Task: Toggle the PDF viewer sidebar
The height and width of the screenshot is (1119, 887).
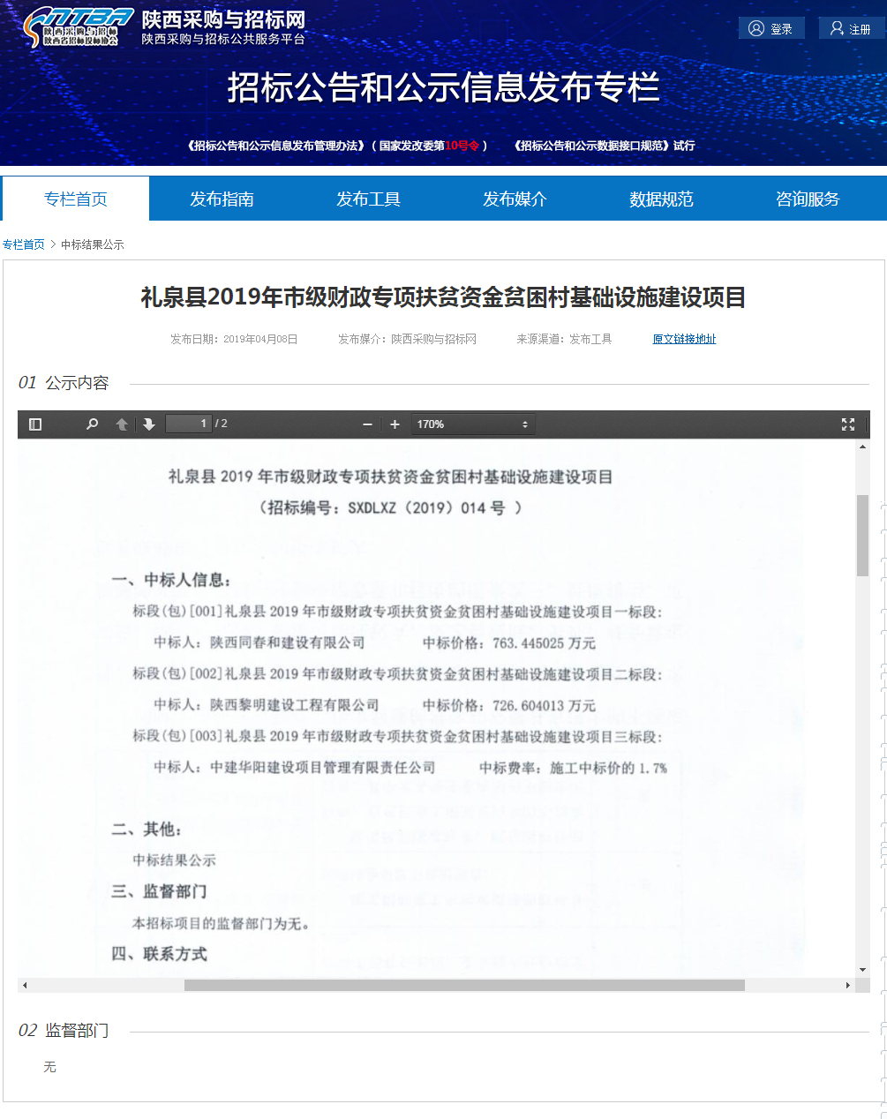Action: (x=35, y=424)
